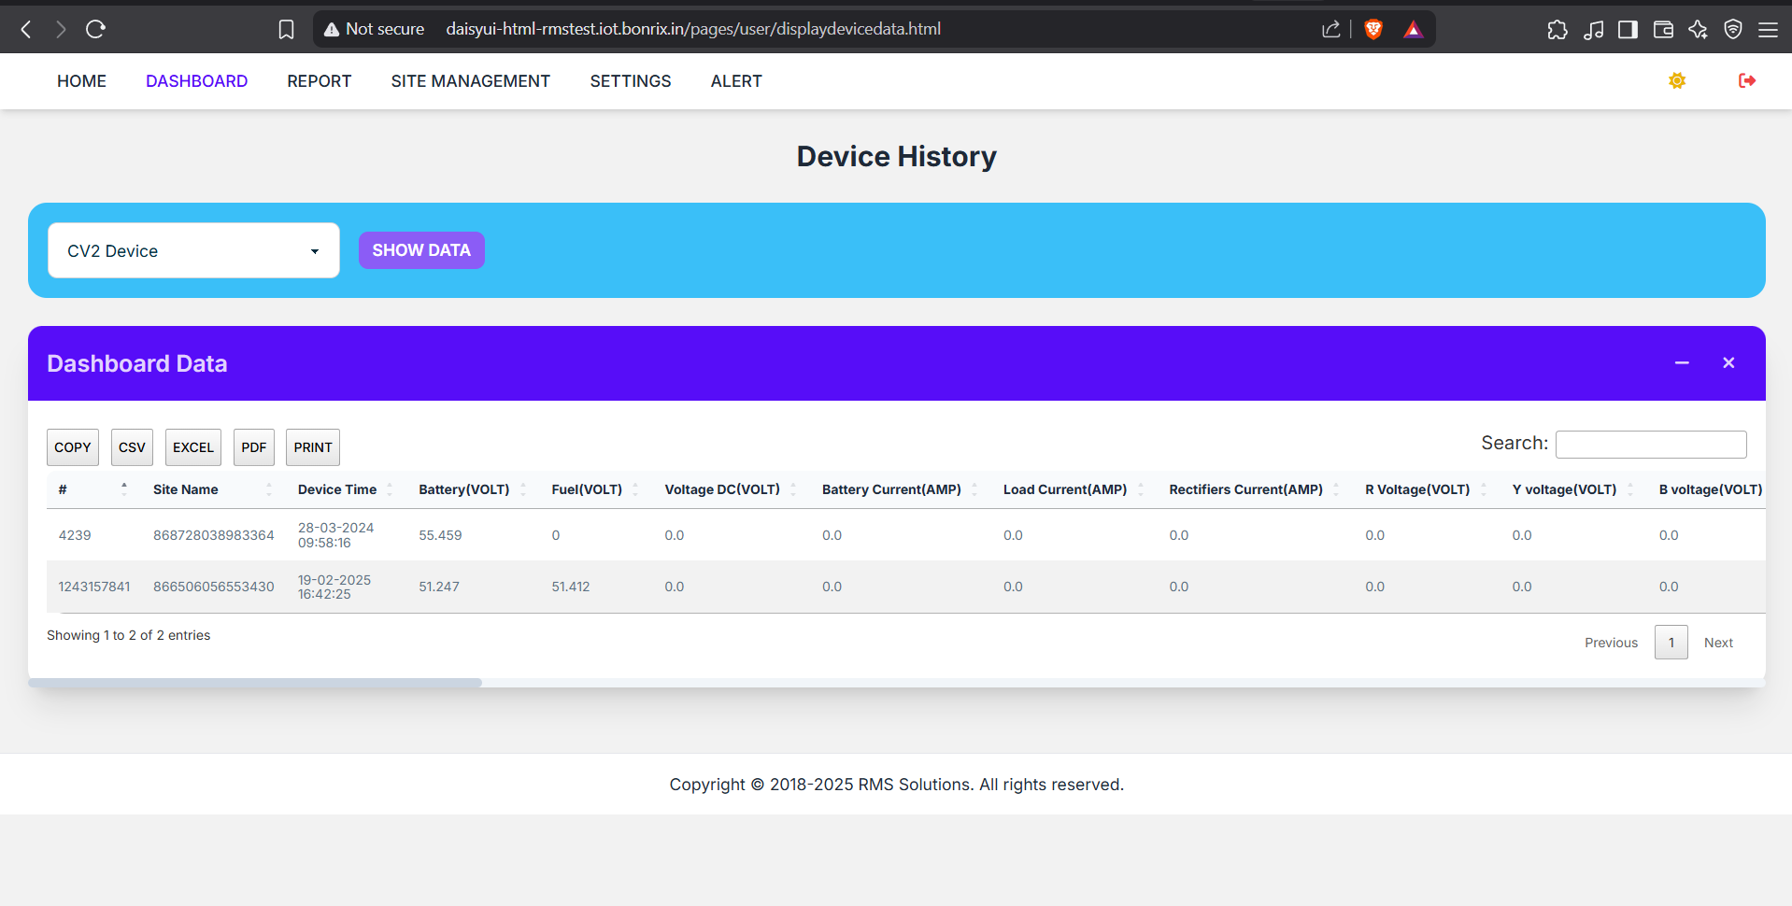Screen dimensions: 1792x906
Task: Select site name 868728038983364
Action: click(x=214, y=535)
